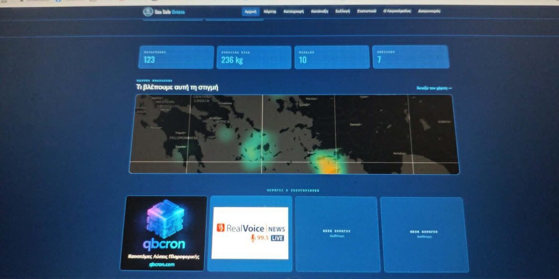Go to the Χάρτης menu item
The height and width of the screenshot is (279, 559).
pyautogui.click(x=270, y=12)
